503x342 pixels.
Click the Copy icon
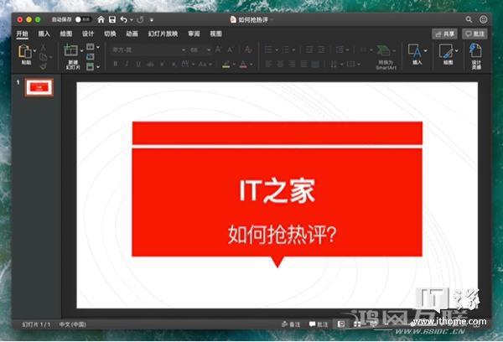[43, 57]
